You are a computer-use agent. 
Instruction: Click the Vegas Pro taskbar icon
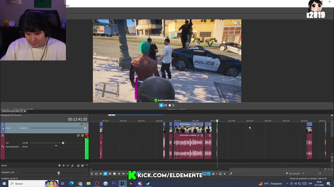pyautogui.click(x=123, y=184)
